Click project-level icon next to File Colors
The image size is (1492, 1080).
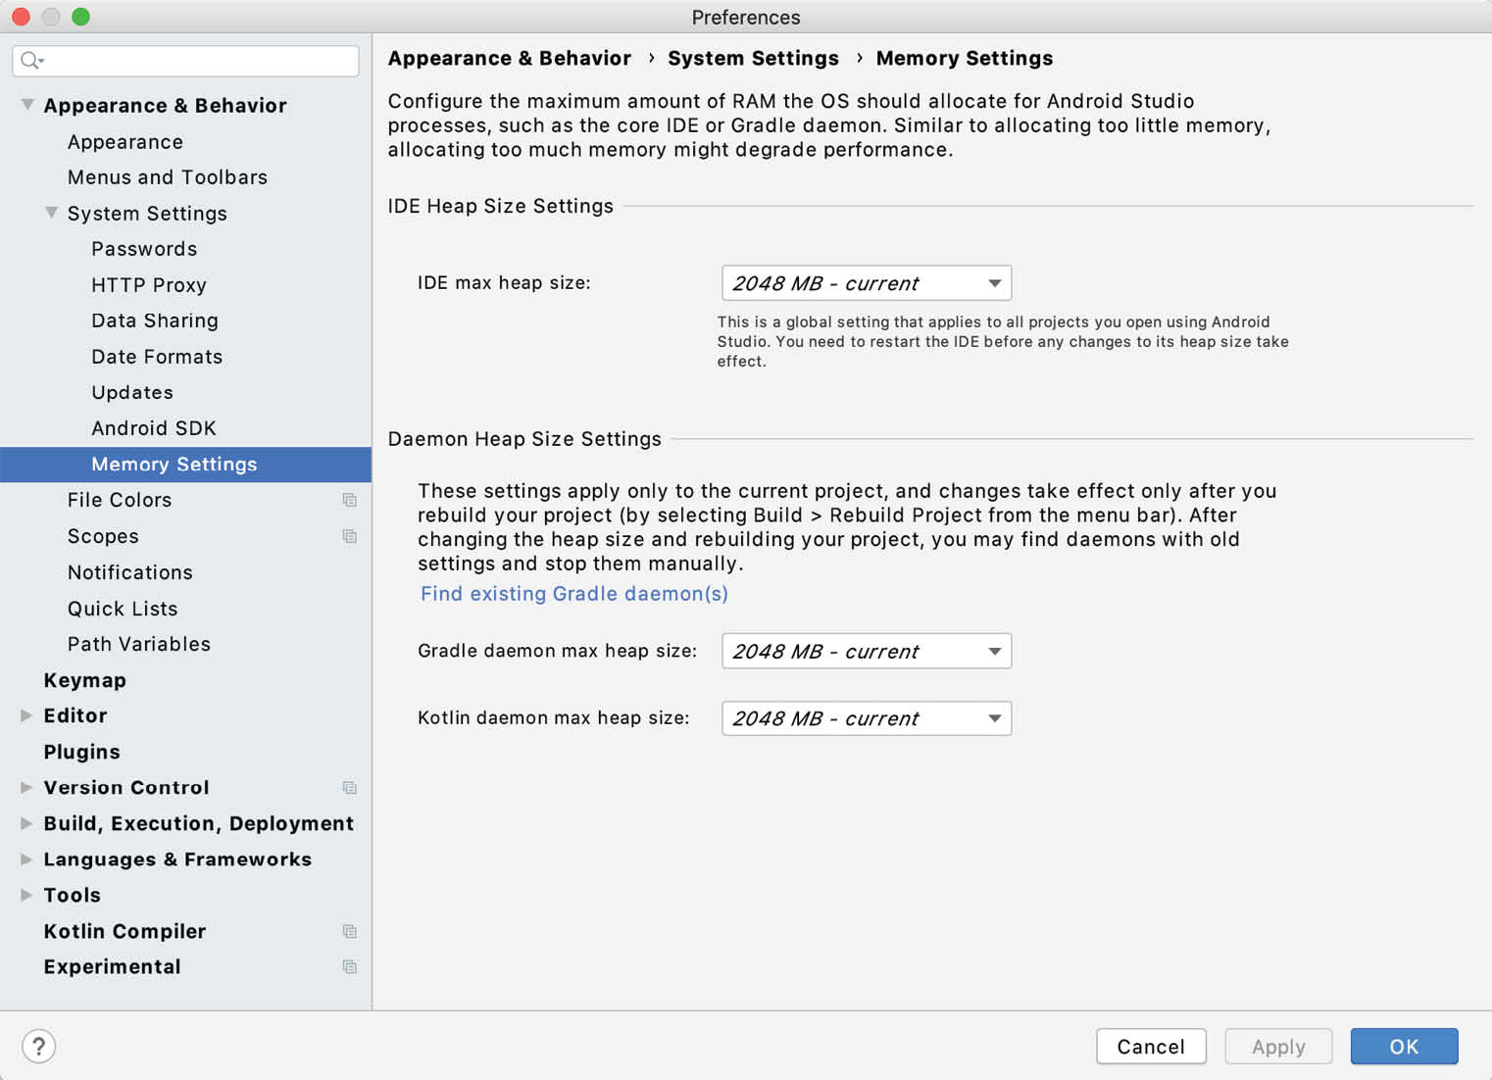(x=349, y=500)
